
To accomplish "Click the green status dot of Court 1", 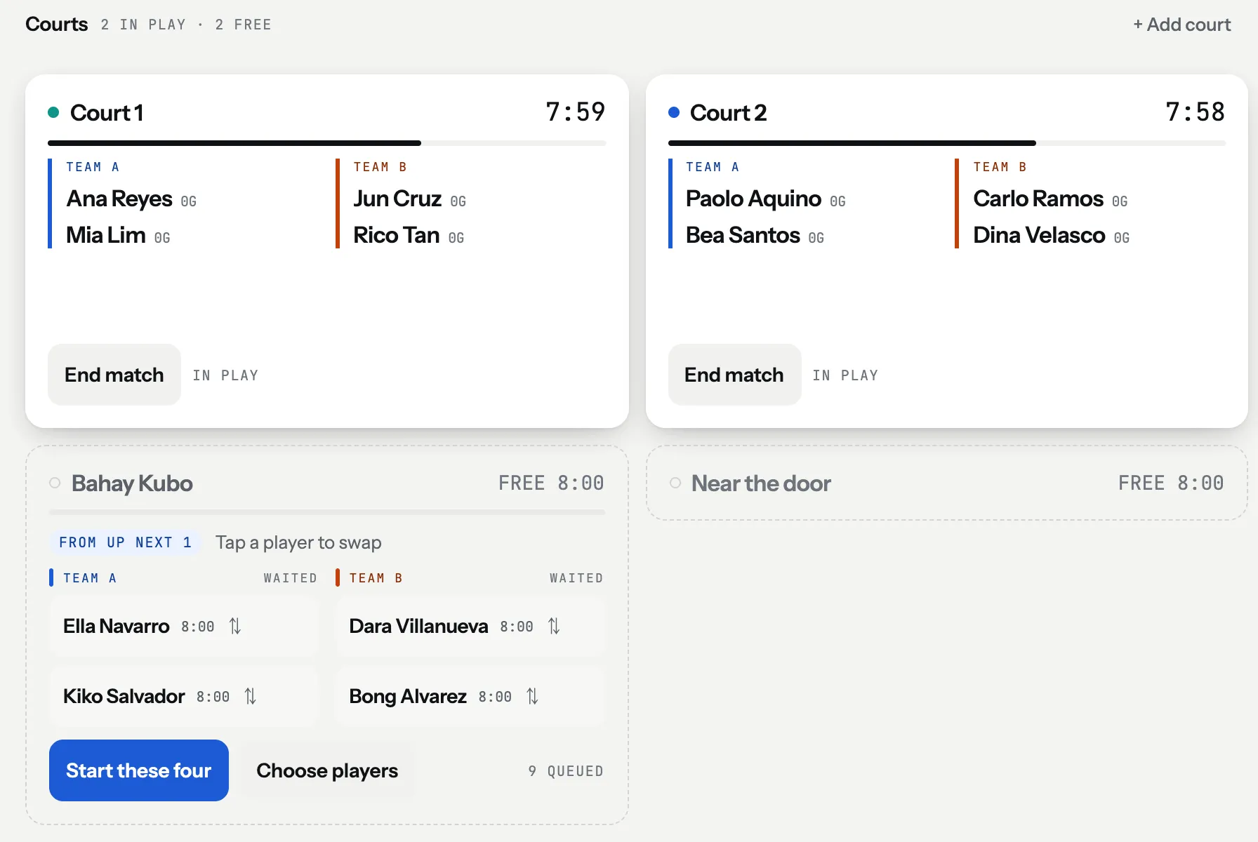I will point(53,112).
